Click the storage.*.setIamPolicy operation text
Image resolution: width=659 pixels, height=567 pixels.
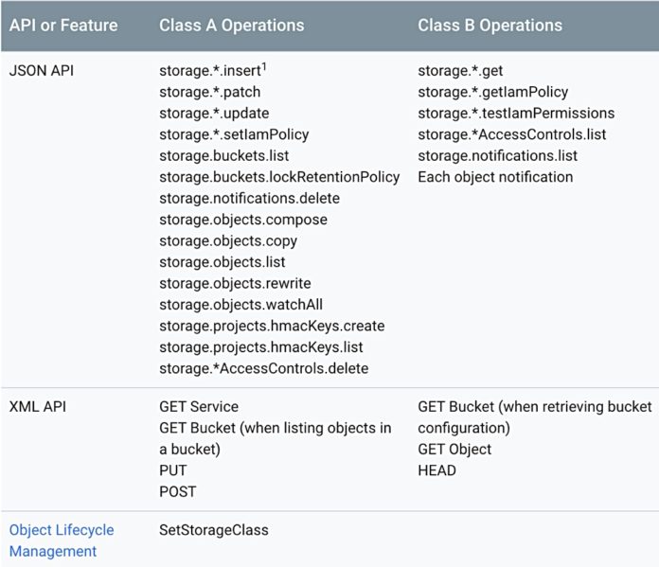pyautogui.click(x=234, y=134)
